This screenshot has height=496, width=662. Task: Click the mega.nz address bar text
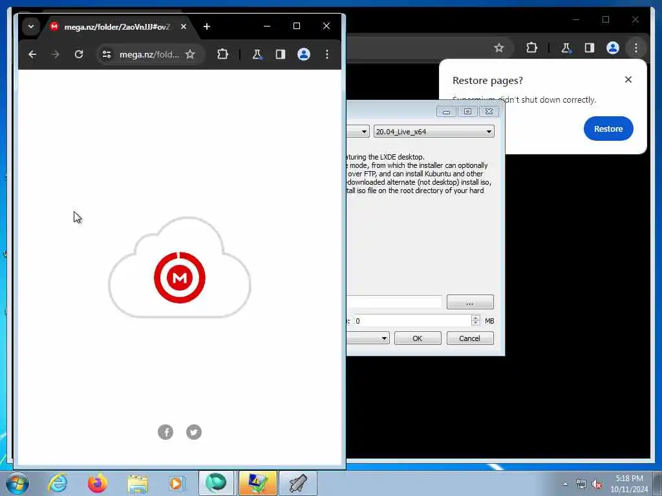(149, 54)
